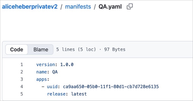This screenshot has height=101, width=193.
Task: Click the '97 Bytes' file size text
Action: tap(115, 49)
